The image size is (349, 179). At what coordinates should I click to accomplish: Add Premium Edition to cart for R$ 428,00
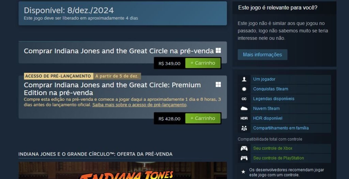(203, 119)
